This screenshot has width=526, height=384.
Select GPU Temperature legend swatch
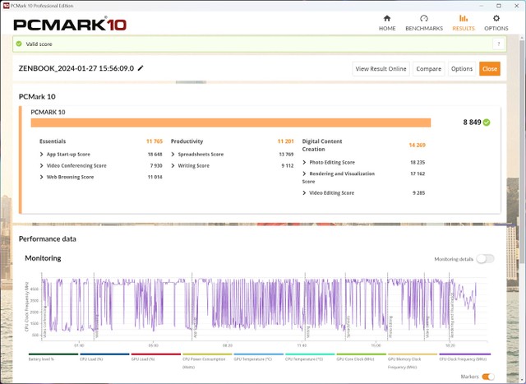(x=259, y=354)
